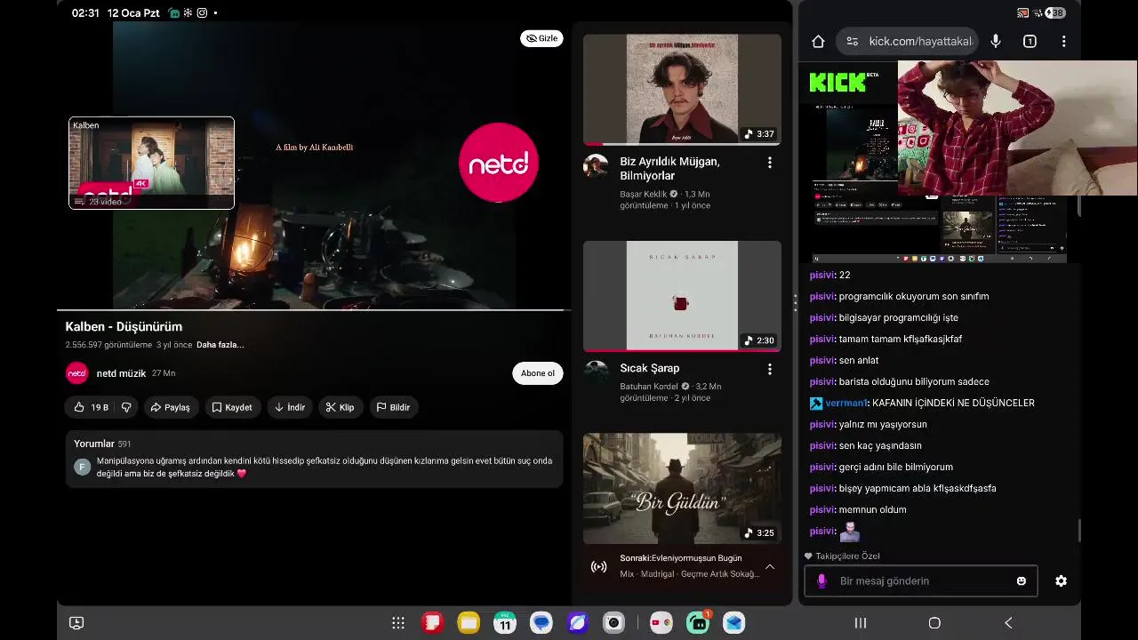Create a clip with Klip button
Image resolution: width=1138 pixels, height=640 pixels.
pyautogui.click(x=340, y=407)
